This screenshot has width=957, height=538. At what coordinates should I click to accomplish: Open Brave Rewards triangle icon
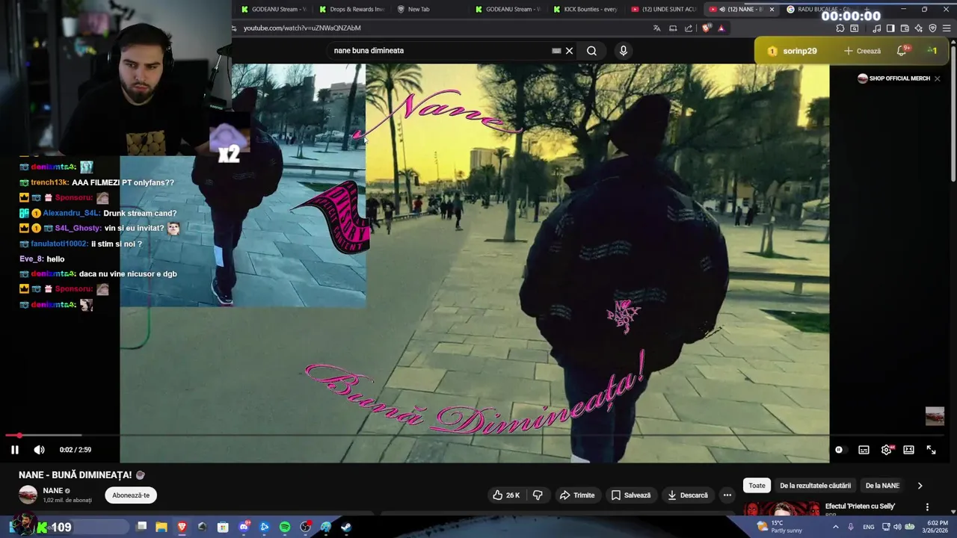[x=721, y=28]
